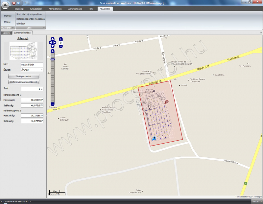
Task: Click the Kebap & Pizza House label
Action: coord(108,110)
